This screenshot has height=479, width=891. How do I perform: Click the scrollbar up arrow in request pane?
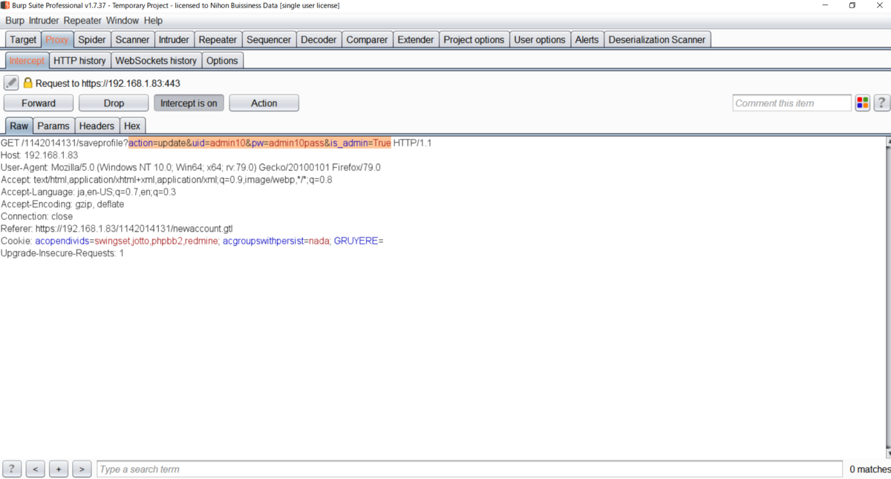[x=888, y=141]
